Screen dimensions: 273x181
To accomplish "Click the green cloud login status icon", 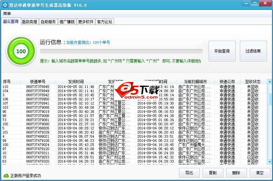I will (x=6, y=176).
